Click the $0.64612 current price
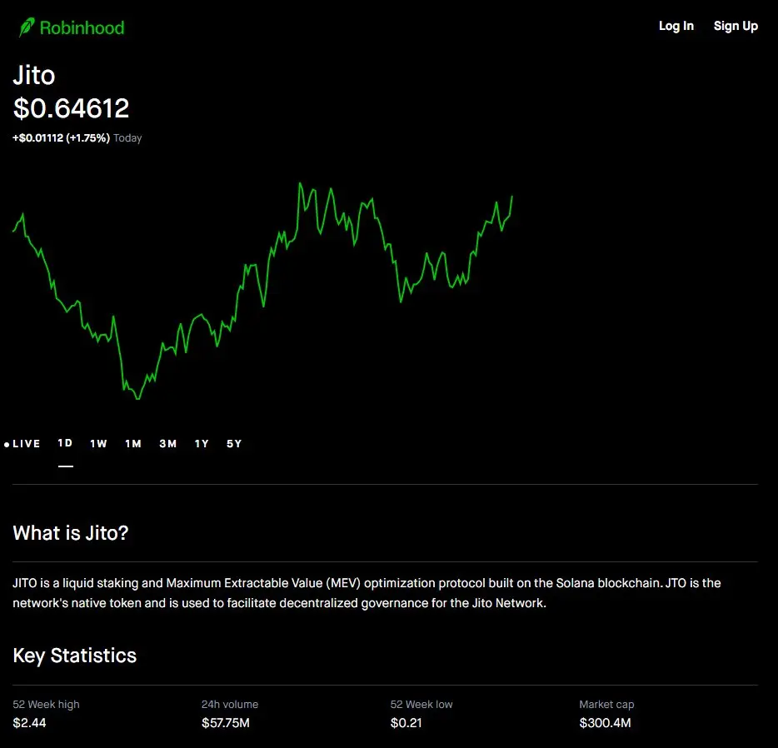Viewport: 778px width, 748px height. pyautogui.click(x=71, y=108)
